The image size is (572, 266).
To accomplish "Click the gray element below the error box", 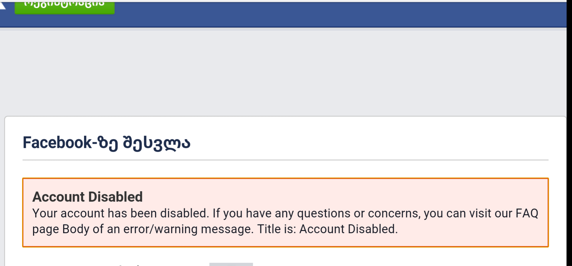I will (231, 264).
